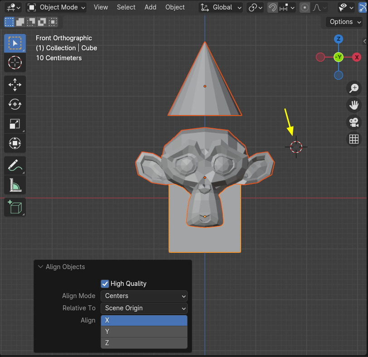Activate the Select Box tool
The height and width of the screenshot is (357, 368).
15,43
